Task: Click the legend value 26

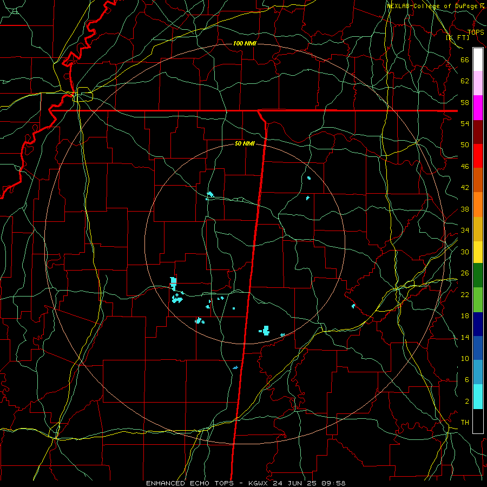Action: 465,273
